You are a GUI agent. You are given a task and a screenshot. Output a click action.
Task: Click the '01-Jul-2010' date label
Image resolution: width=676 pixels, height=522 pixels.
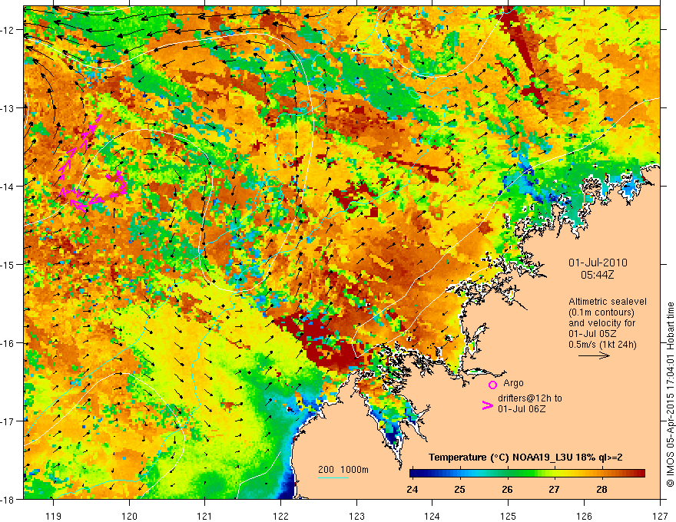click(598, 263)
